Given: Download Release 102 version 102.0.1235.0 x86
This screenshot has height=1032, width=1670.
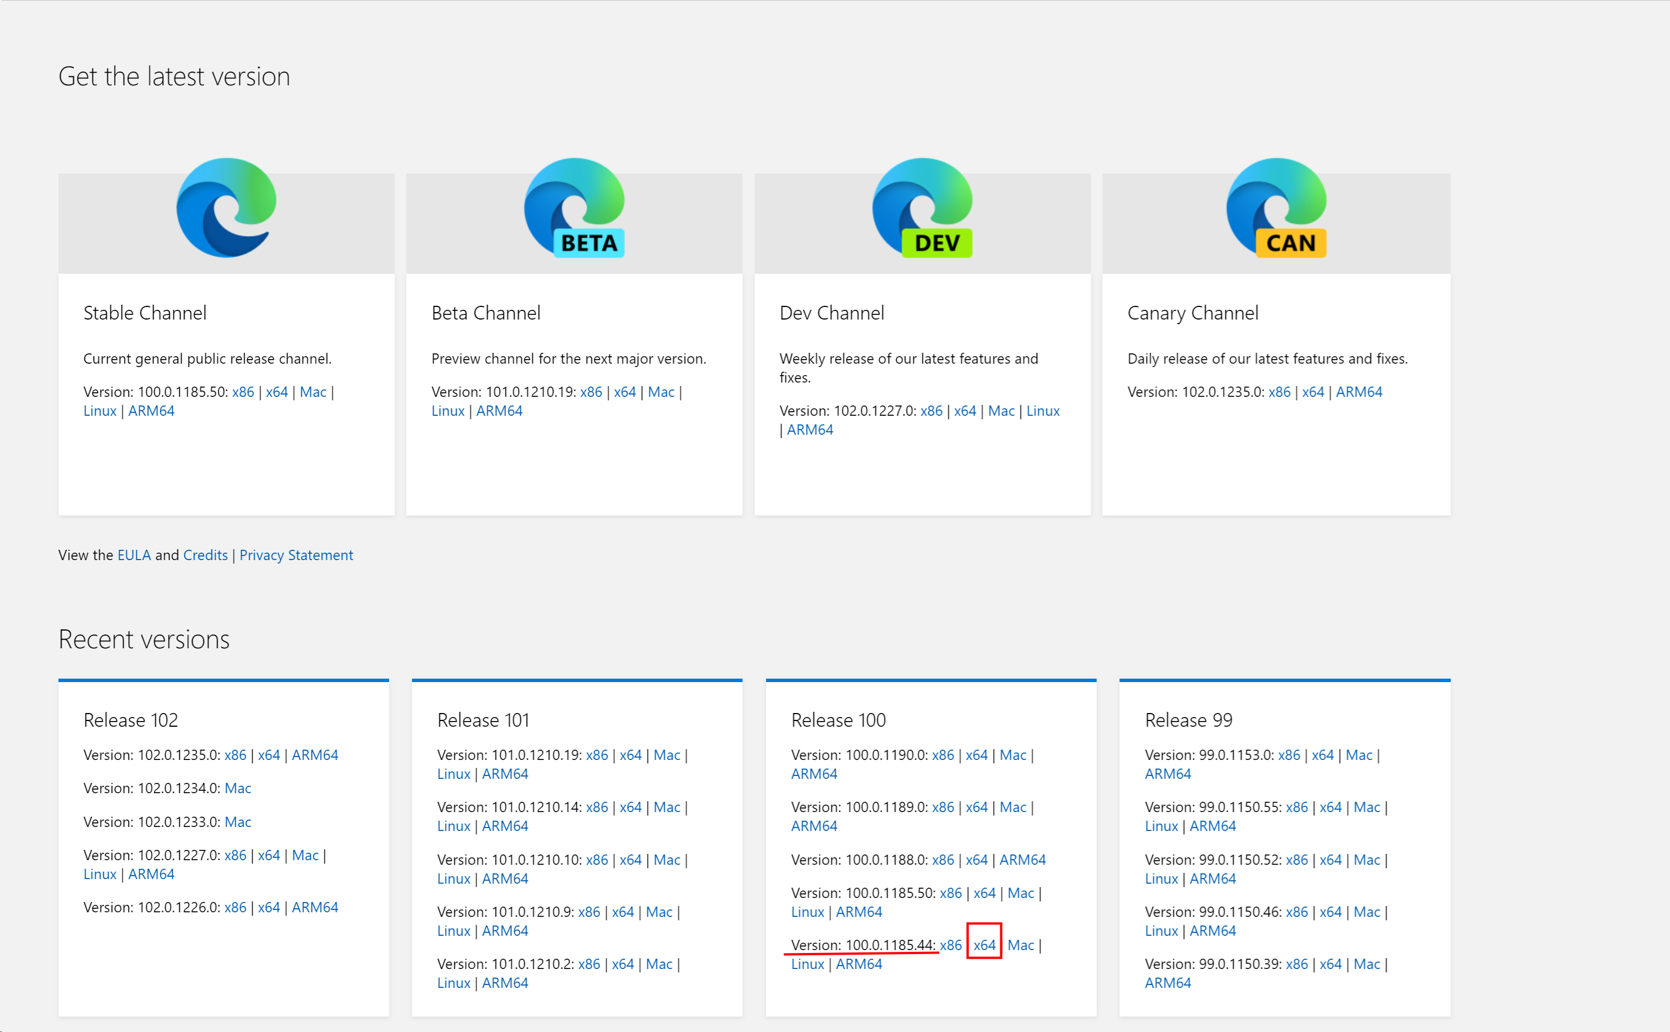Looking at the screenshot, I should (x=235, y=755).
